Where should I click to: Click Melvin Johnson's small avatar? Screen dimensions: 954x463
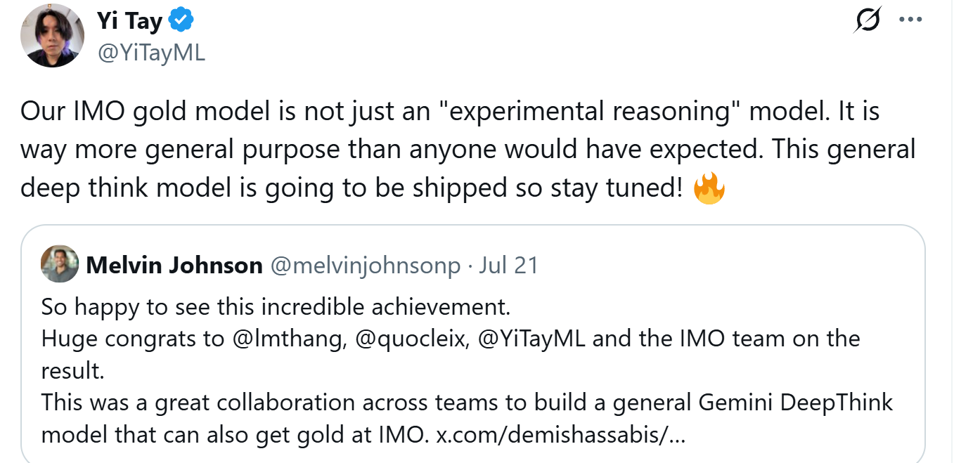click(60, 265)
